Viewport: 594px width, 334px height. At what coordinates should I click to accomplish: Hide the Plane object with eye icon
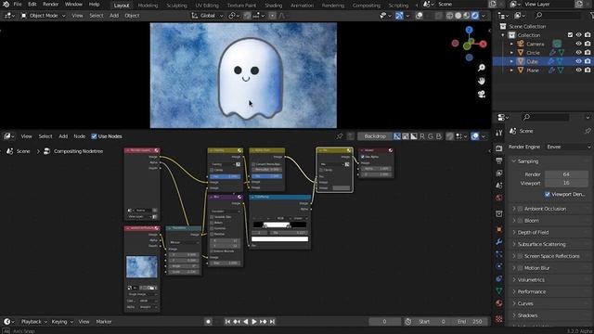click(578, 71)
